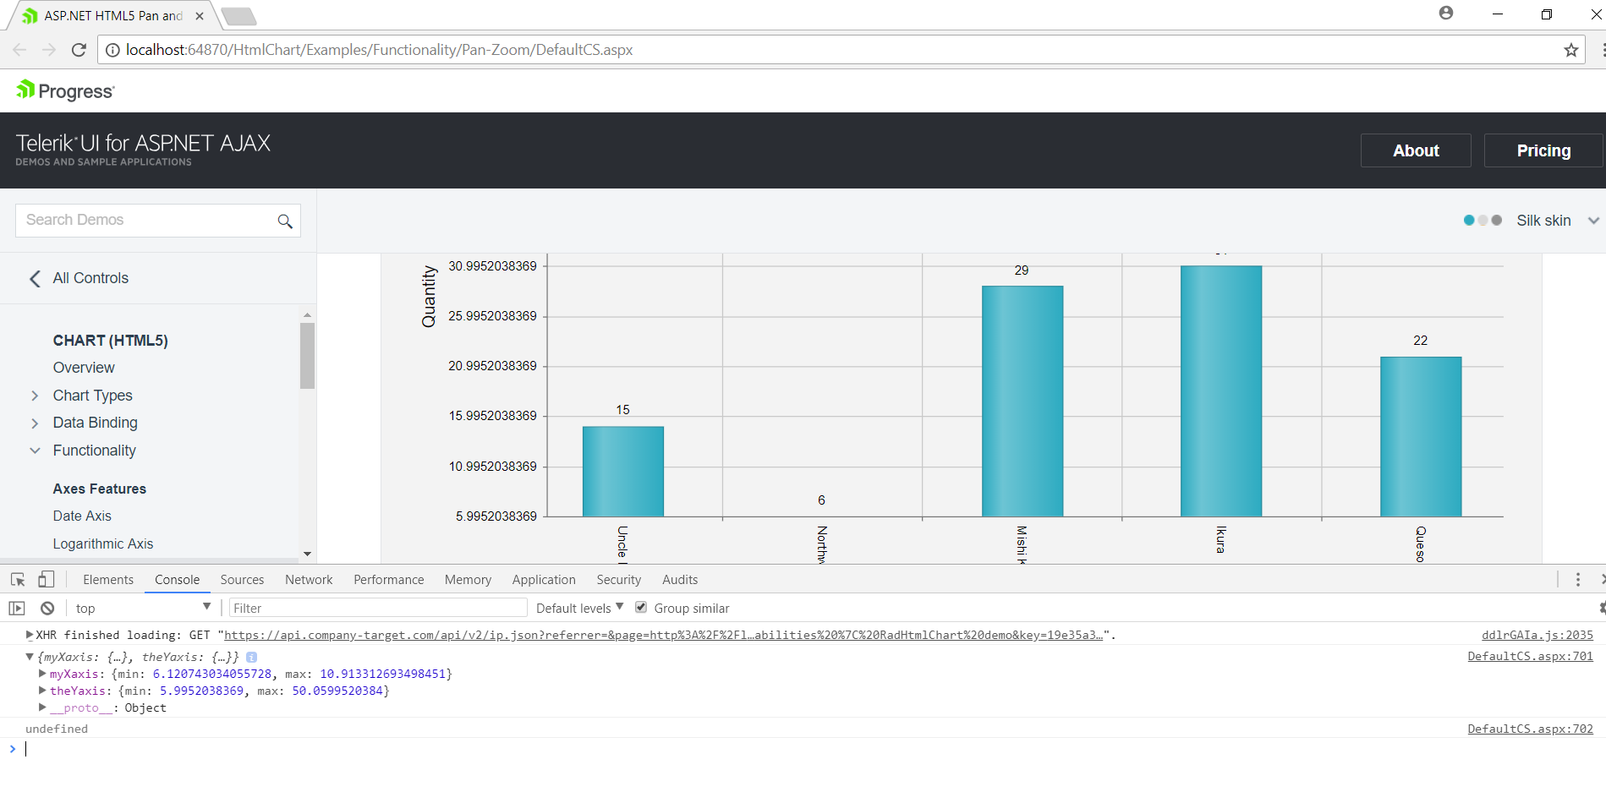Expand the Data Binding section
Image resolution: width=1606 pixels, height=792 pixels.
(x=35, y=423)
